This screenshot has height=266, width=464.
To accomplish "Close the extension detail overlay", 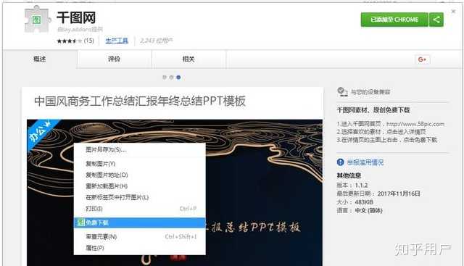I will pos(453,12).
